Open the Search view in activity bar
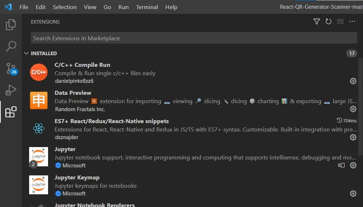The height and width of the screenshot is (207, 363). coord(11,46)
